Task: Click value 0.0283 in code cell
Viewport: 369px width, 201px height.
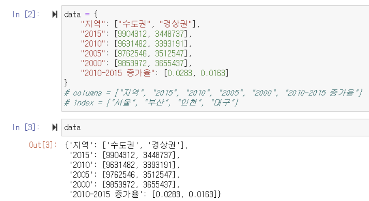Action: (x=180, y=73)
